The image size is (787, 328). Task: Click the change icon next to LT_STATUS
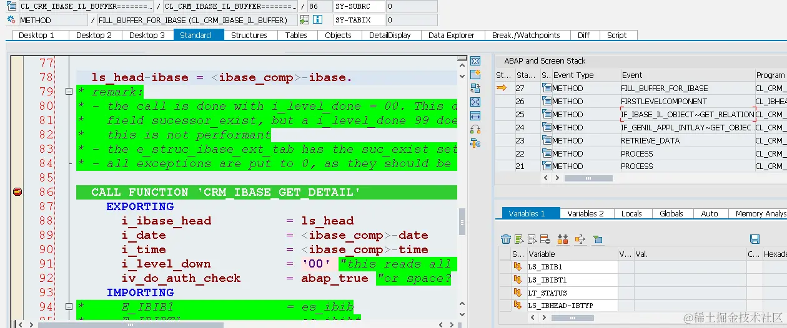point(518,292)
